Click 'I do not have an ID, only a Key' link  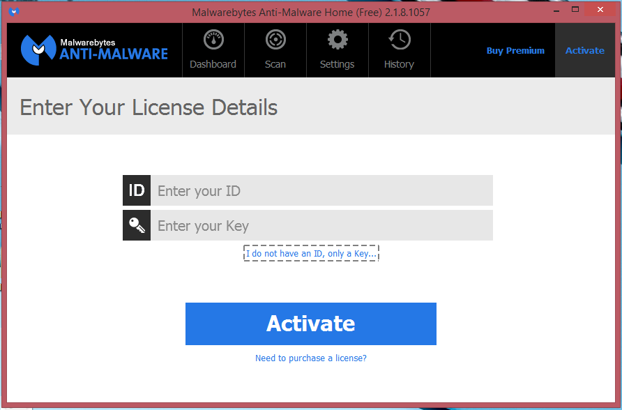311,253
